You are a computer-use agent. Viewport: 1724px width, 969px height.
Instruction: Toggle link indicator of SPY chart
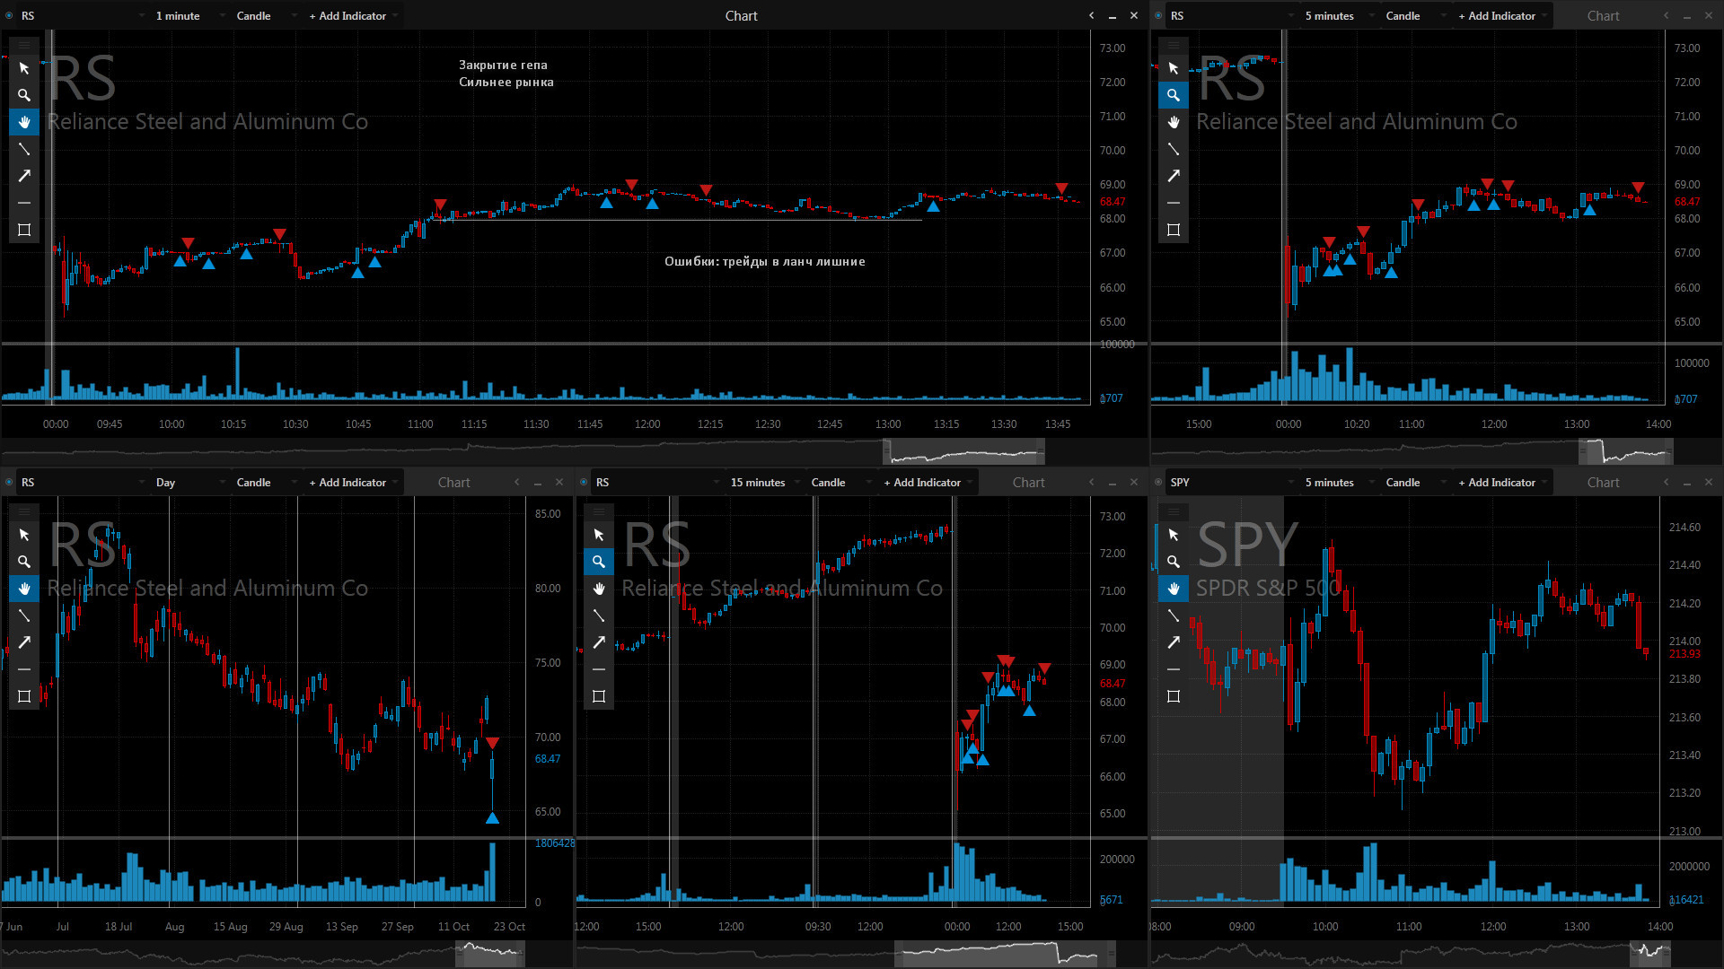(1158, 482)
